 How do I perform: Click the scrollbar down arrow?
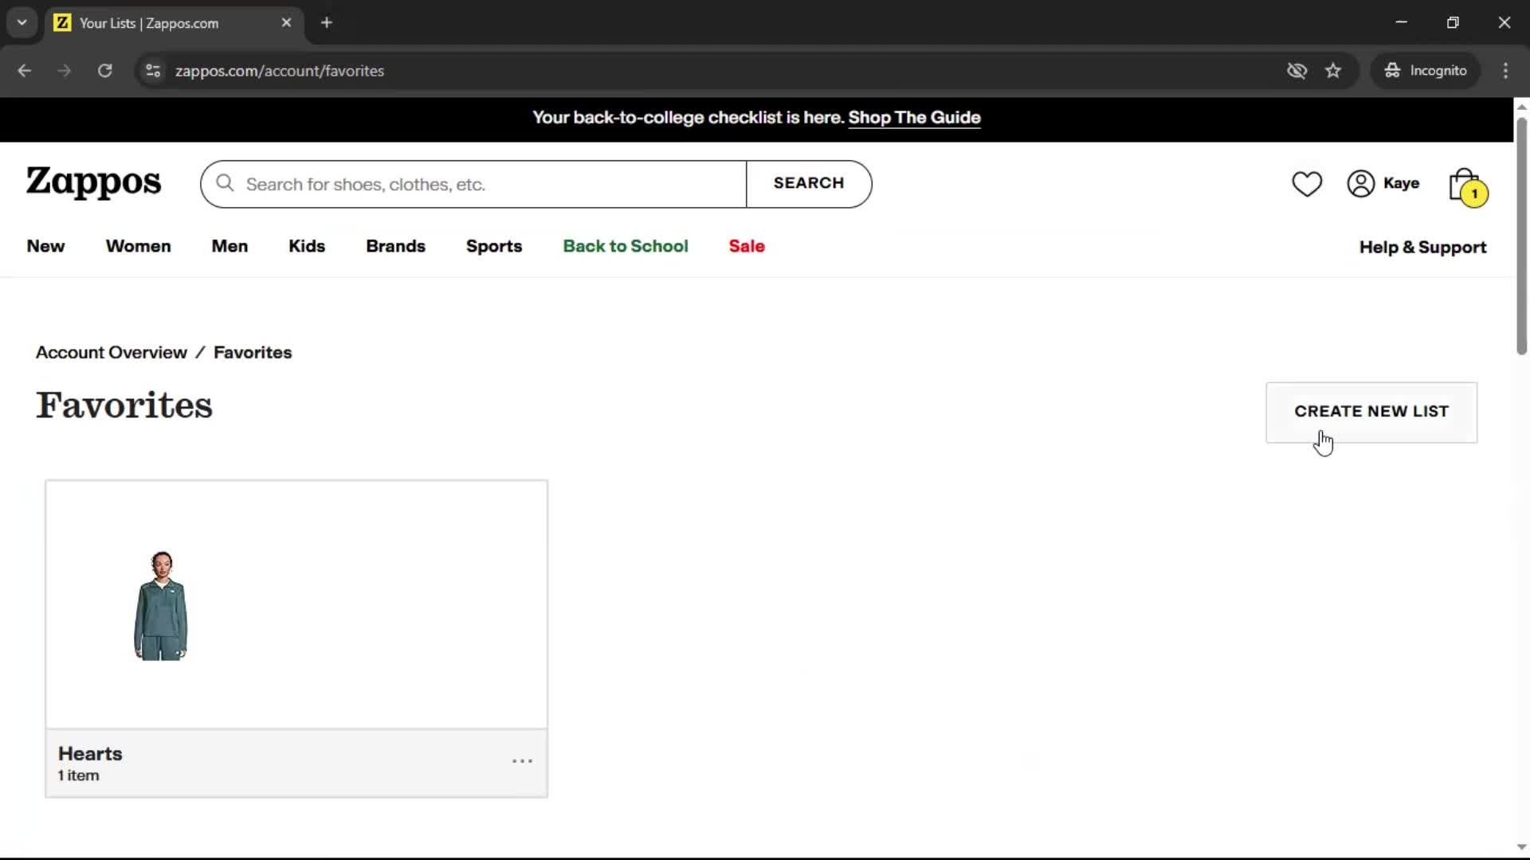click(x=1521, y=847)
